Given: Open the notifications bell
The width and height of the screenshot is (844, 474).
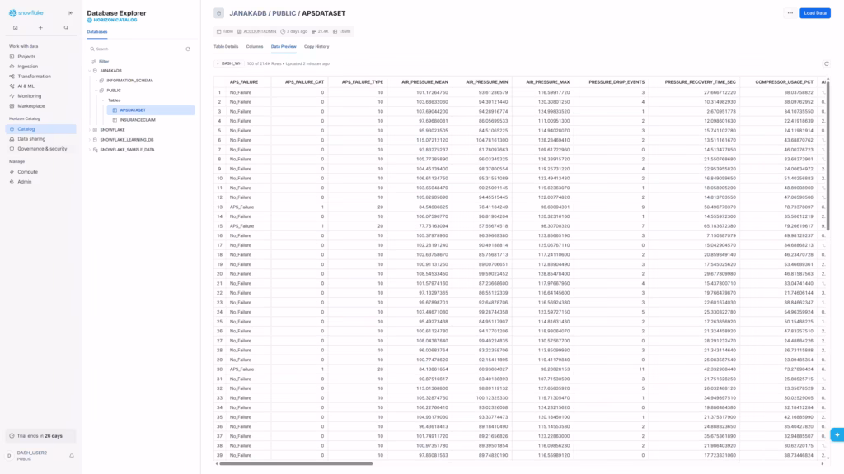Looking at the screenshot, I should click(72, 455).
